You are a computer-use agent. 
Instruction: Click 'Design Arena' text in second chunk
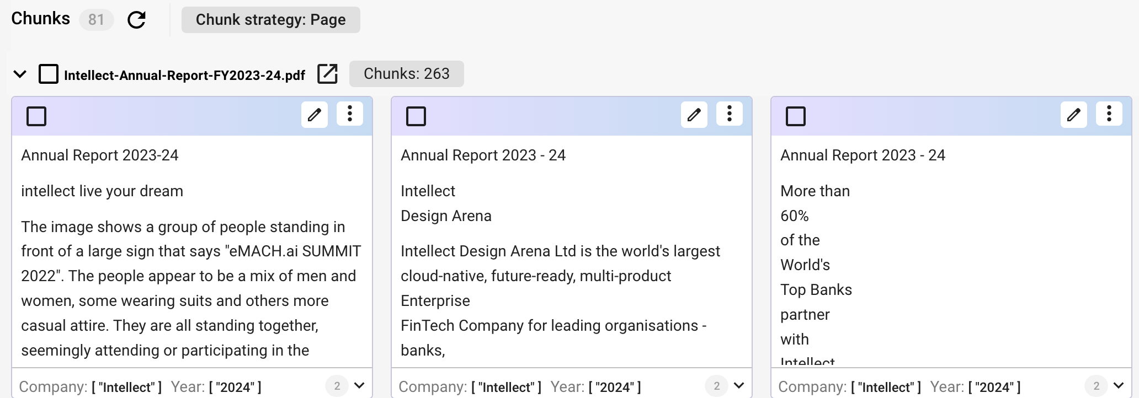click(x=446, y=216)
